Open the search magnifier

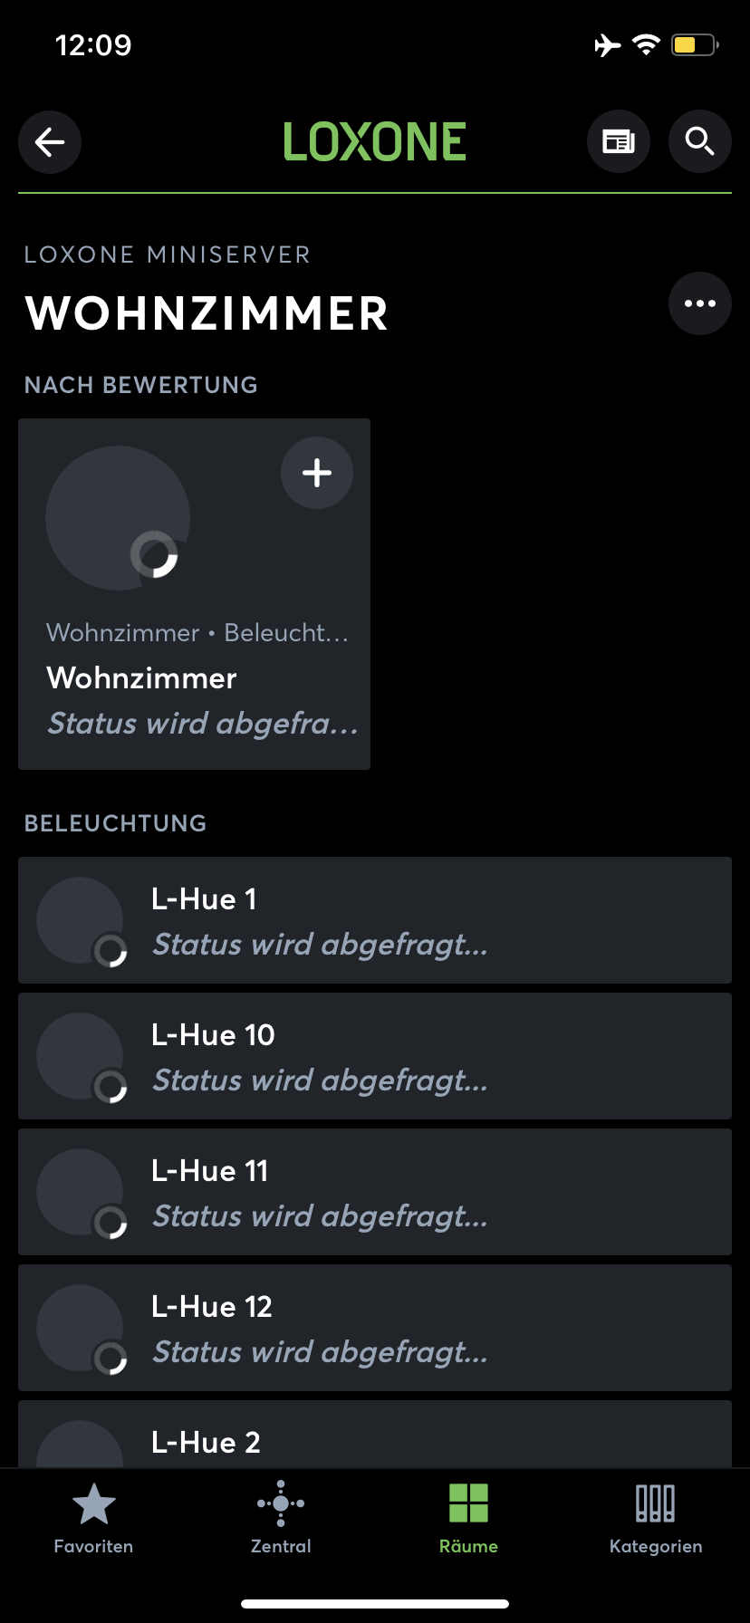[x=699, y=141]
